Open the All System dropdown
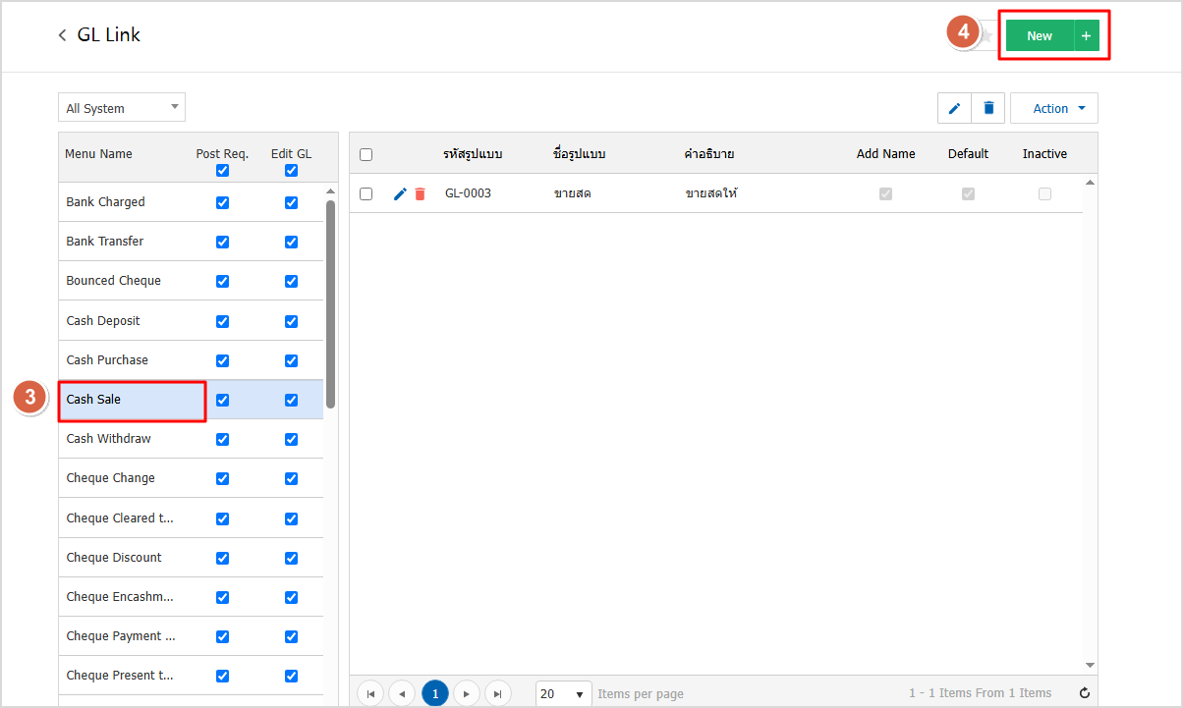This screenshot has width=1183, height=708. [122, 108]
